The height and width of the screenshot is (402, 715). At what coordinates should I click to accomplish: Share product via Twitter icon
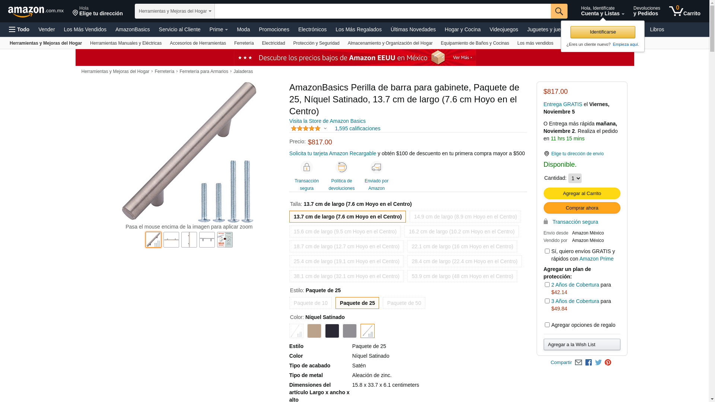(598, 363)
